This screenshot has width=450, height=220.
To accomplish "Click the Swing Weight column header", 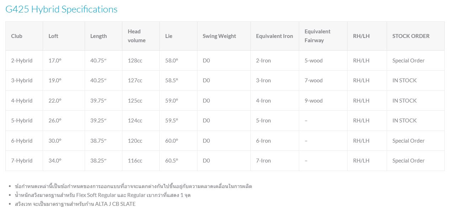I will (x=219, y=36).
